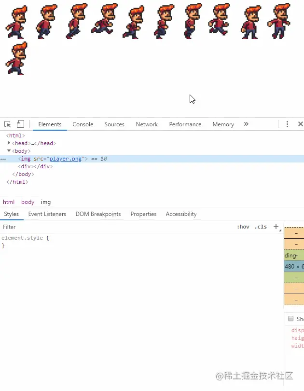
Task: Open the row actions ellipsis beside img
Action: 3,159
